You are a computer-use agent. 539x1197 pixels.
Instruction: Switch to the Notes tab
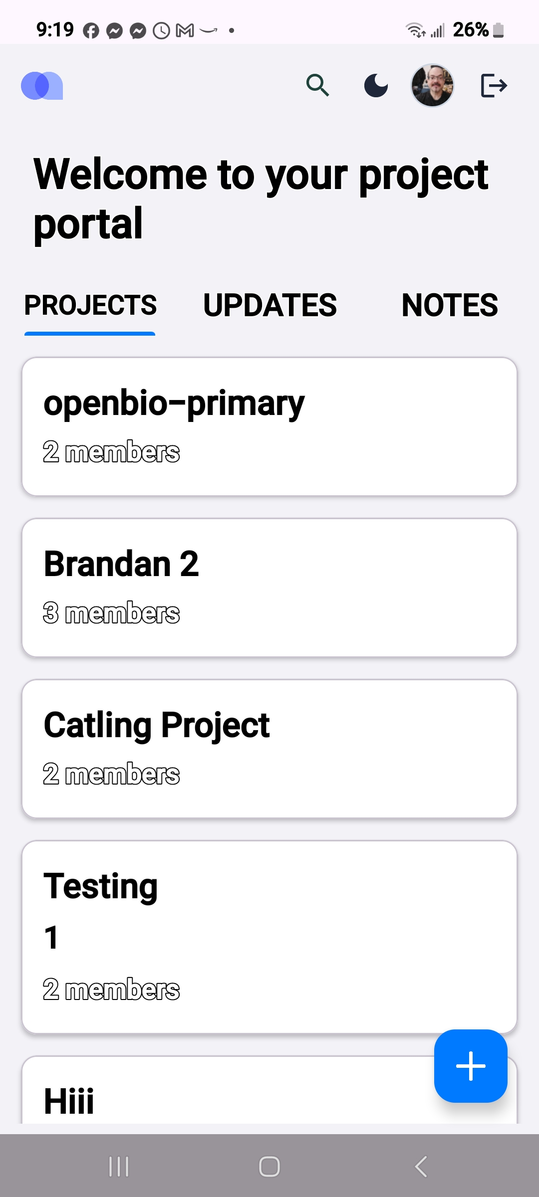click(450, 305)
